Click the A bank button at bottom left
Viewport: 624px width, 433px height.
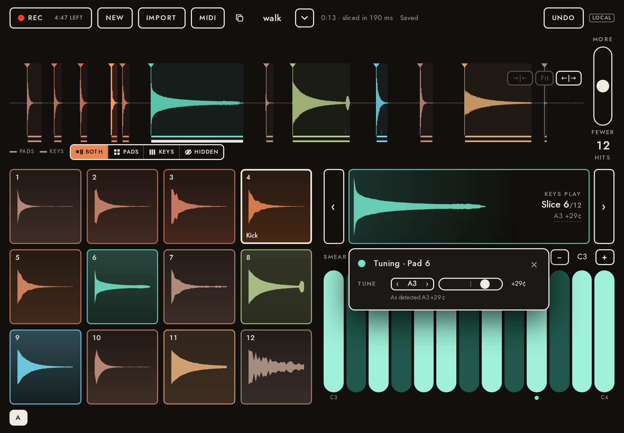[x=19, y=418]
